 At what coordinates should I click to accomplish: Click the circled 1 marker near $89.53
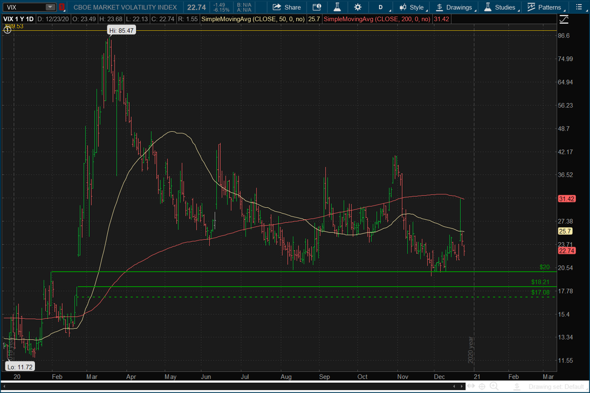click(7, 30)
